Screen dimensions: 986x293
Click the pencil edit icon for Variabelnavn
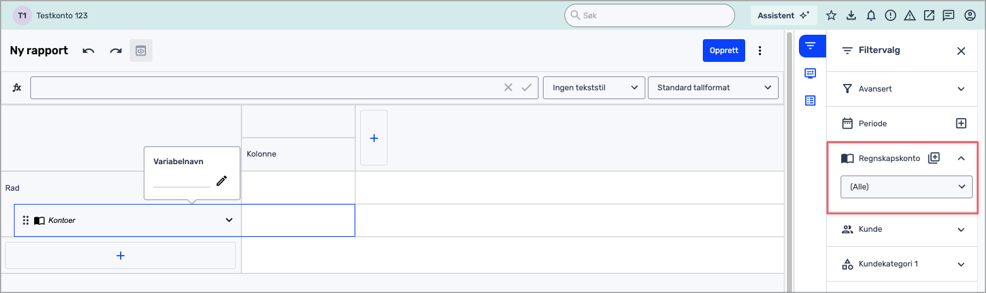pos(221,181)
